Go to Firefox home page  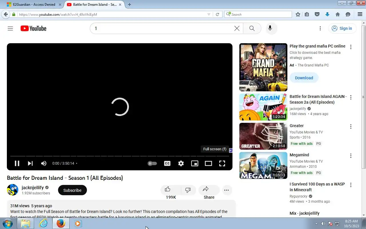(x=338, y=14)
